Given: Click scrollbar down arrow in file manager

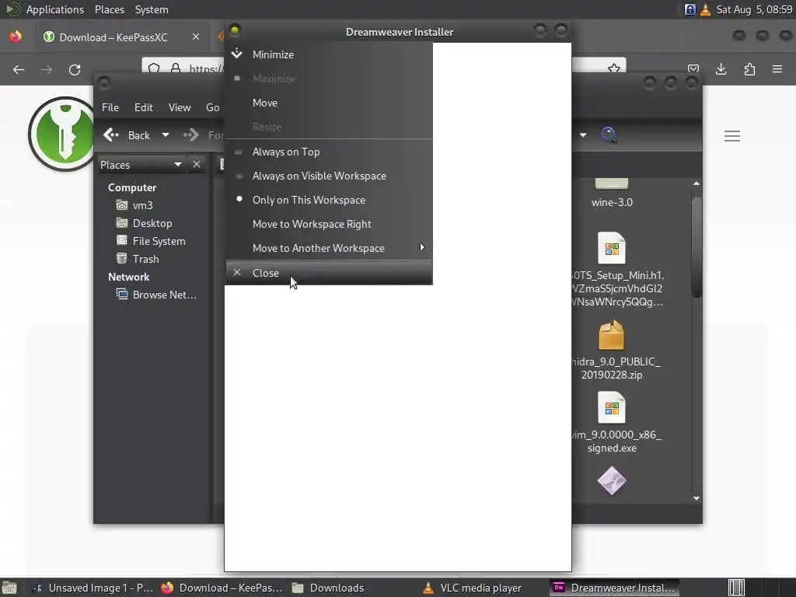Looking at the screenshot, I should [x=696, y=498].
